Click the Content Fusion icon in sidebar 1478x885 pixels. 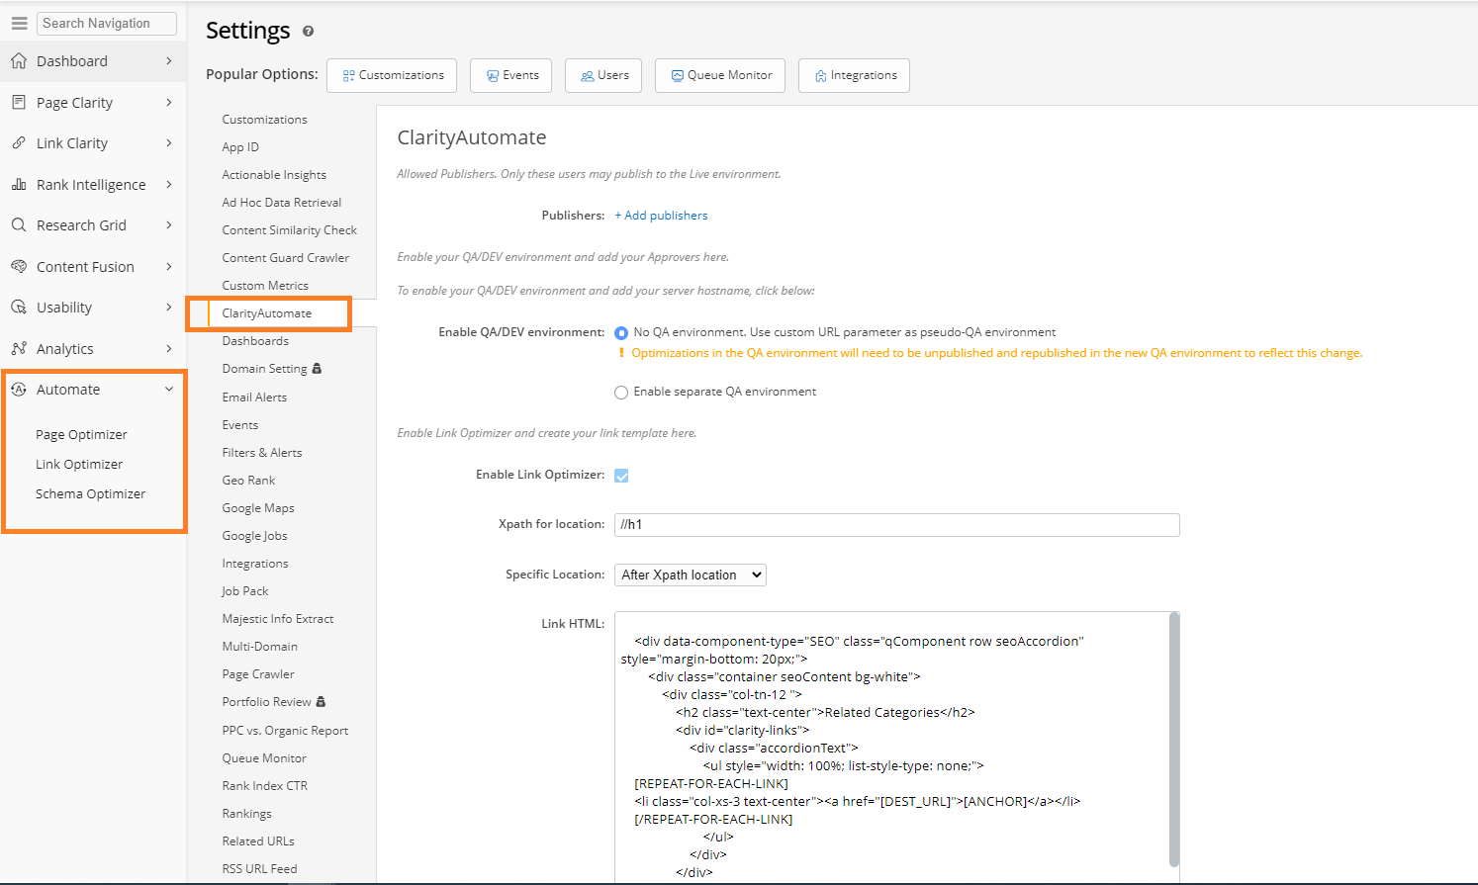click(19, 267)
